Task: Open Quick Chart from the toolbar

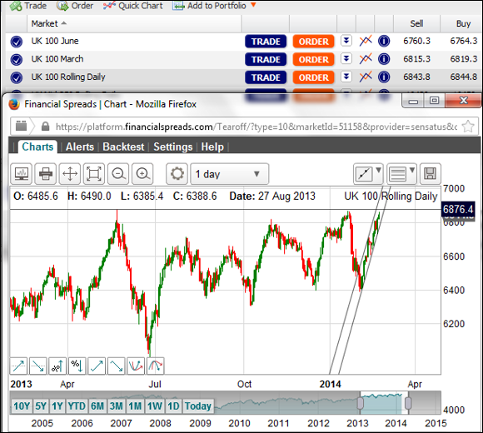Action: point(133,6)
